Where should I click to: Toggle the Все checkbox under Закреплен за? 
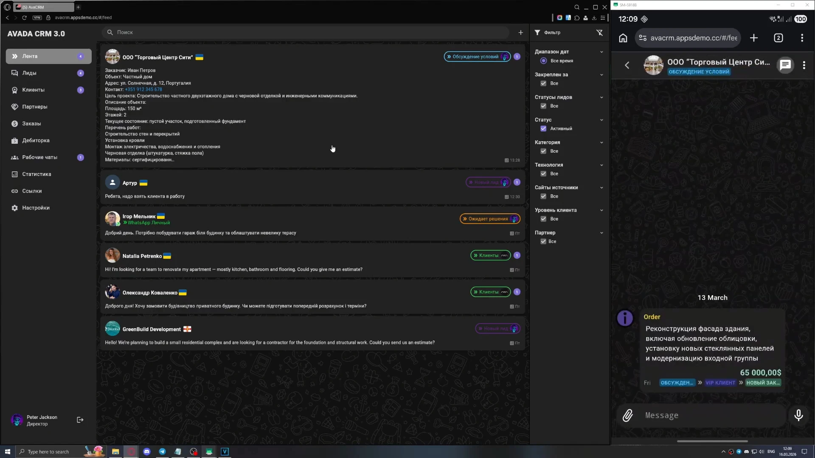(x=543, y=84)
